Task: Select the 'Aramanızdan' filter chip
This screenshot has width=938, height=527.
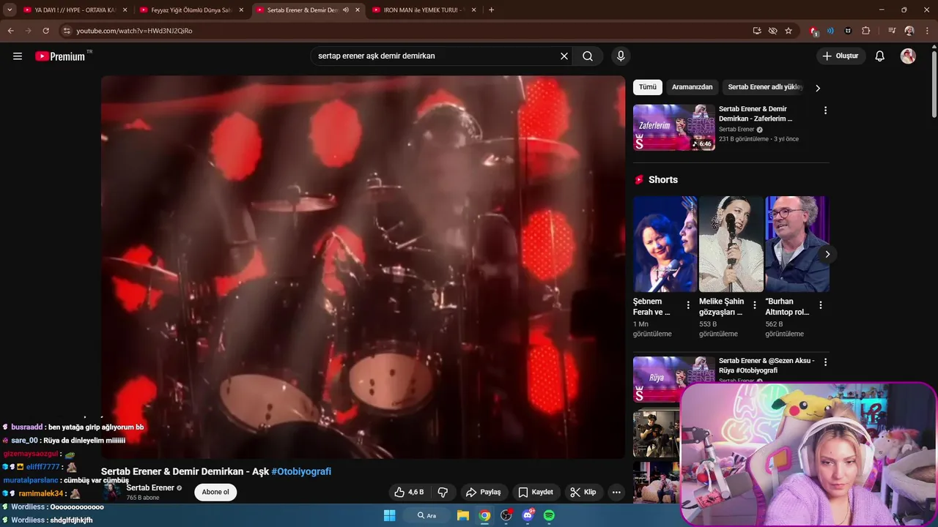Action: pyautogui.click(x=692, y=87)
